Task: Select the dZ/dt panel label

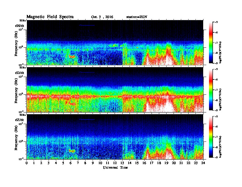Action: click(20, 120)
